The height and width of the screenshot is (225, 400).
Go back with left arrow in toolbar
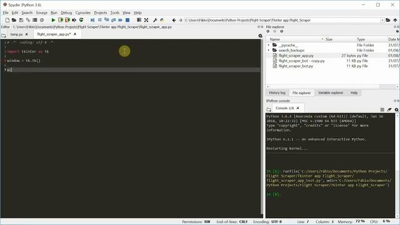tap(174, 20)
